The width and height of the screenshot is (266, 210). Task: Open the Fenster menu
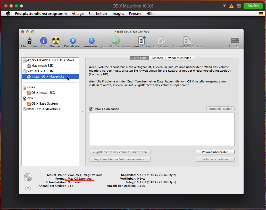[x=135, y=14]
